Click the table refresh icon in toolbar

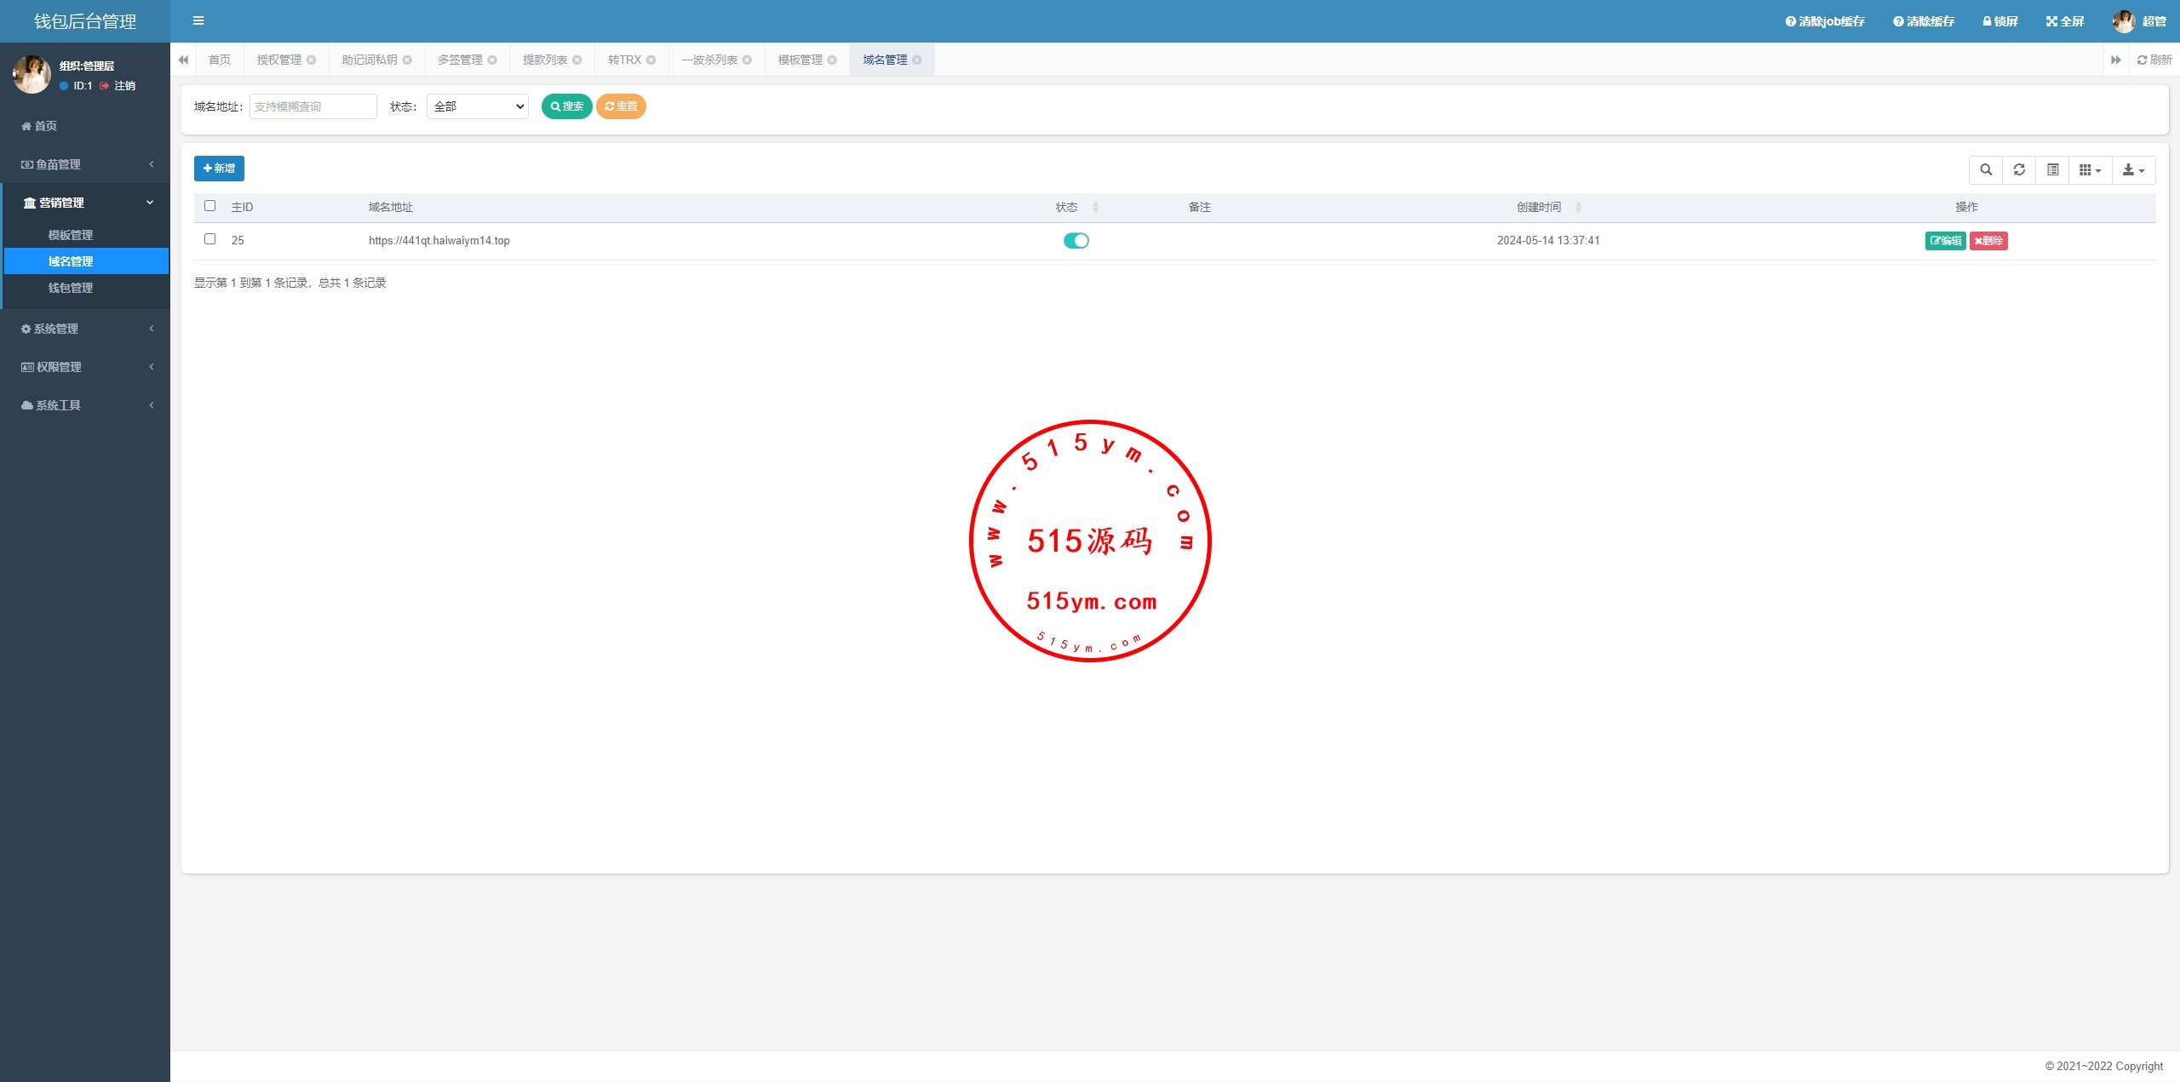pyautogui.click(x=2019, y=169)
